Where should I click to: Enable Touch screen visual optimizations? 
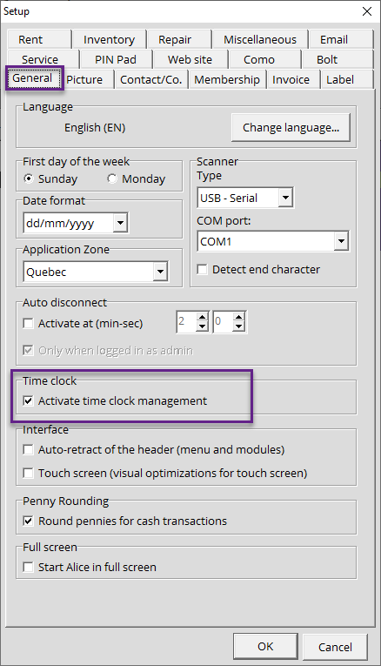click(x=28, y=473)
